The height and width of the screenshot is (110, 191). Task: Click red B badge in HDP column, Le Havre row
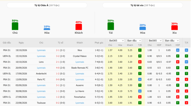(178, 91)
